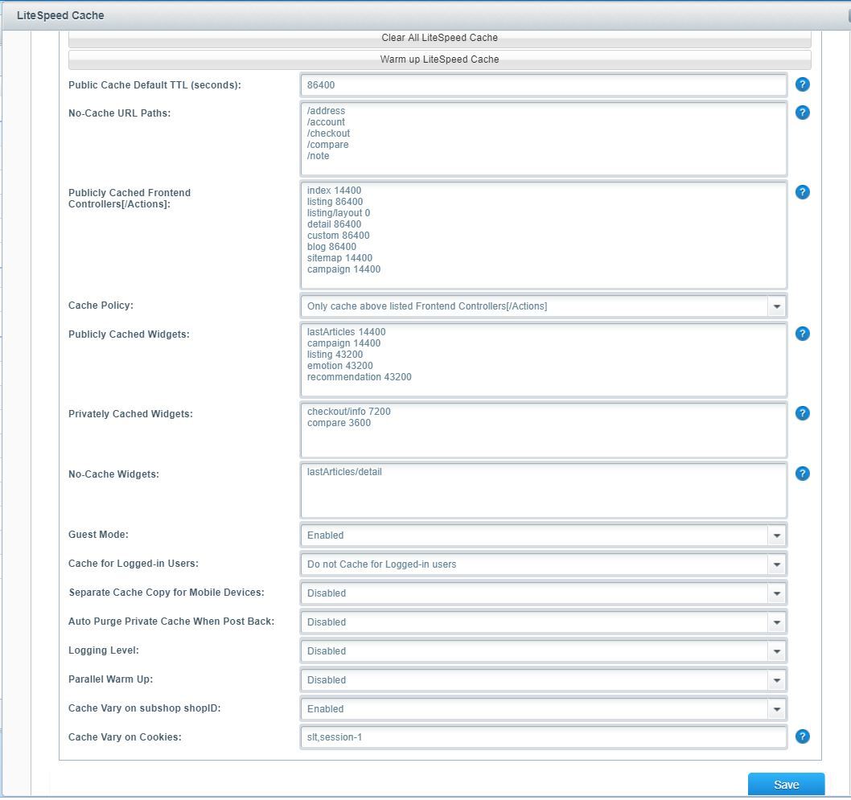Focus the Cache Vary on Cookies field
Image resolution: width=851 pixels, height=800 pixels.
point(543,737)
